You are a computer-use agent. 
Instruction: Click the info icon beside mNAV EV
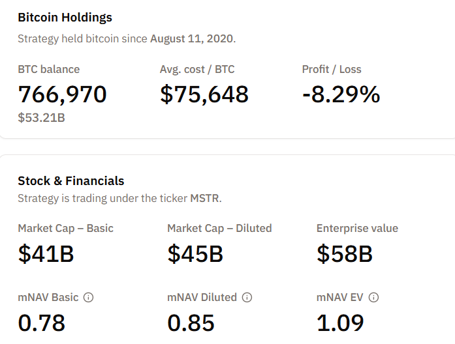point(373,297)
